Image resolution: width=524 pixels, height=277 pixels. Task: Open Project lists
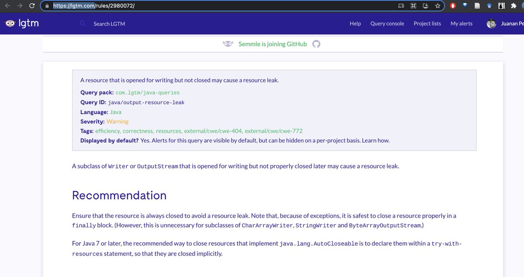(427, 24)
